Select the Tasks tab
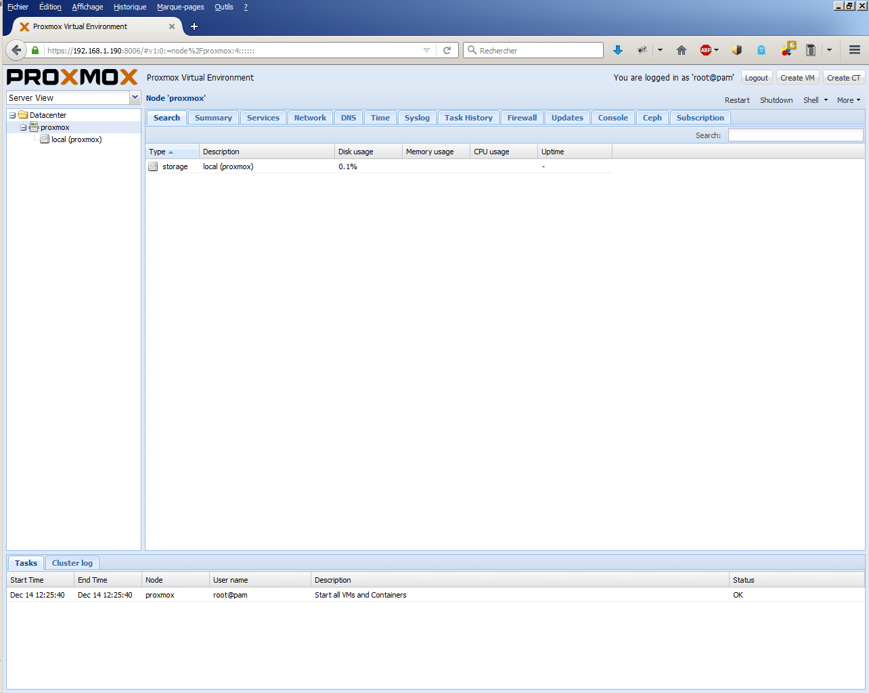 (x=26, y=563)
